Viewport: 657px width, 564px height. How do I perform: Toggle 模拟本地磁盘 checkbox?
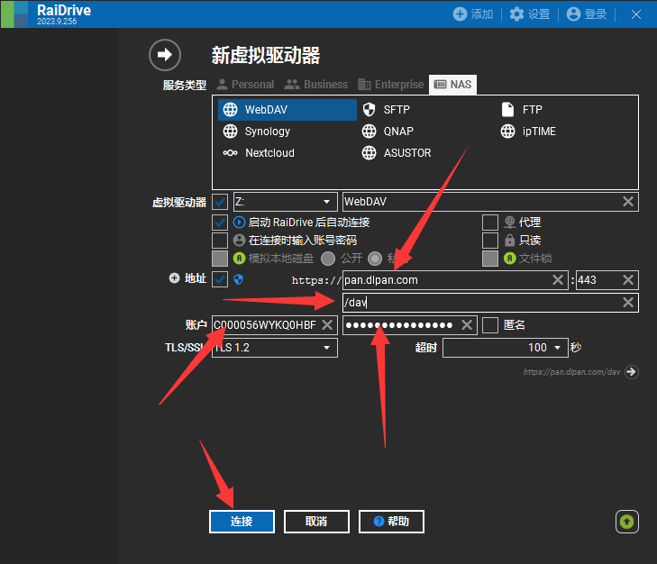220,259
